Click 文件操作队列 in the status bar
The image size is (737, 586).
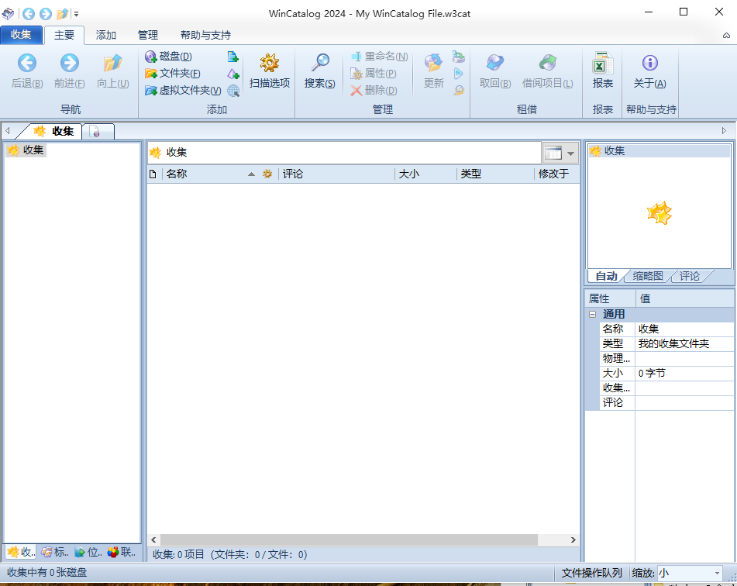[591, 574]
